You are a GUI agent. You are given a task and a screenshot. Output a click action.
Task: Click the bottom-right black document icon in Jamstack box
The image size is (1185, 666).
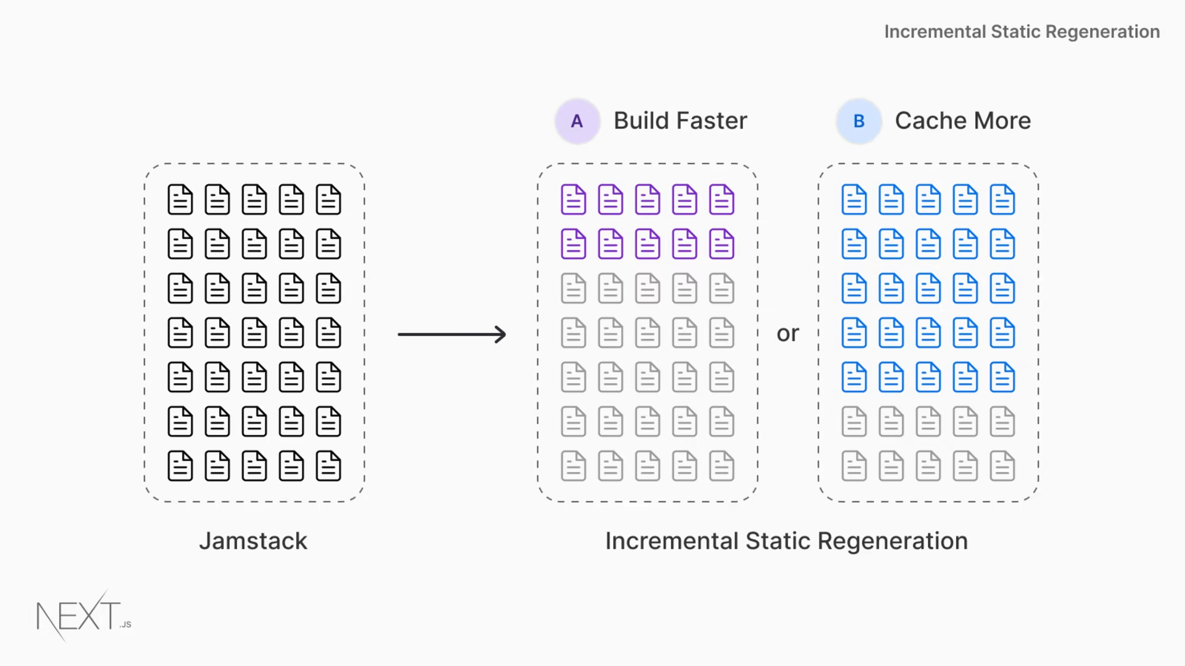tap(328, 466)
